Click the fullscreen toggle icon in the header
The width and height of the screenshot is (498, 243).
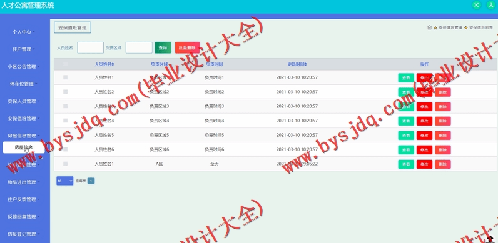pos(476,5)
